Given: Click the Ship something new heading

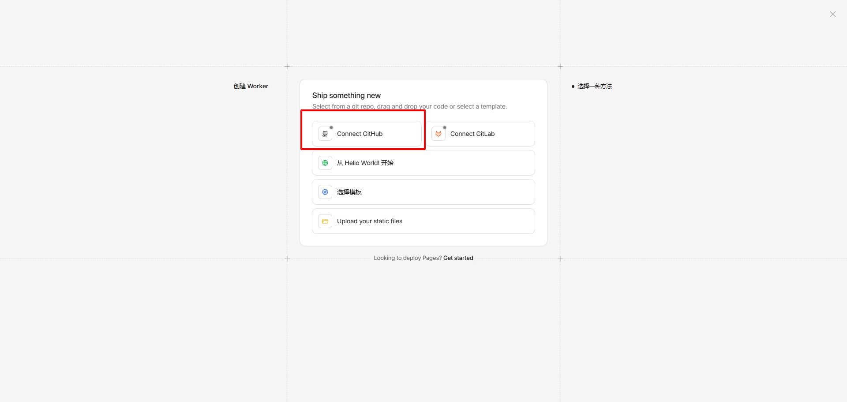Looking at the screenshot, I should pos(346,95).
